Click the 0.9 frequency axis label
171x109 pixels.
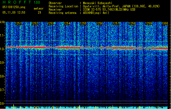coord(2,63)
